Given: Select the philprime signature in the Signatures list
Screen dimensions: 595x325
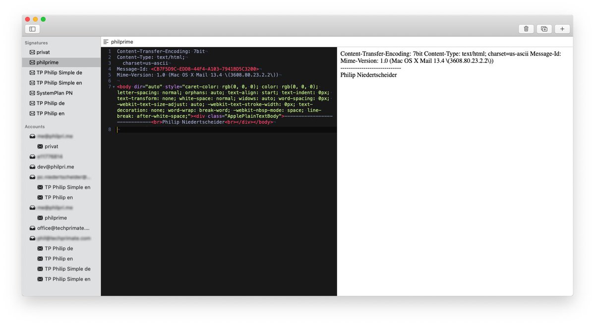Looking at the screenshot, I should click(61, 62).
